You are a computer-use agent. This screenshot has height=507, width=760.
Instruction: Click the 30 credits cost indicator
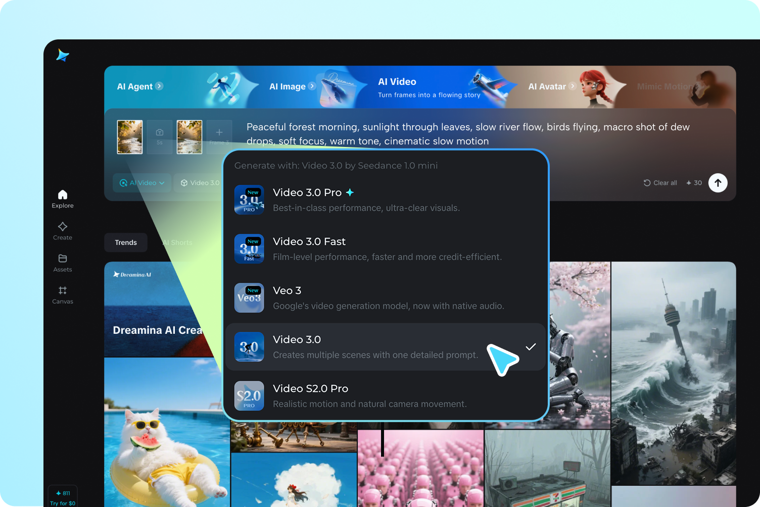694,183
